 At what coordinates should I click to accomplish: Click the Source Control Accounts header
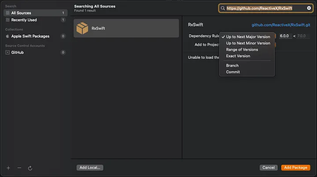(x=25, y=46)
